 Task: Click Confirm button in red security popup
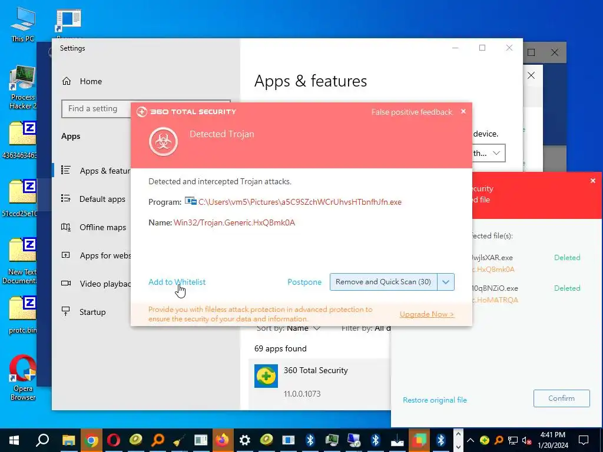click(x=561, y=398)
